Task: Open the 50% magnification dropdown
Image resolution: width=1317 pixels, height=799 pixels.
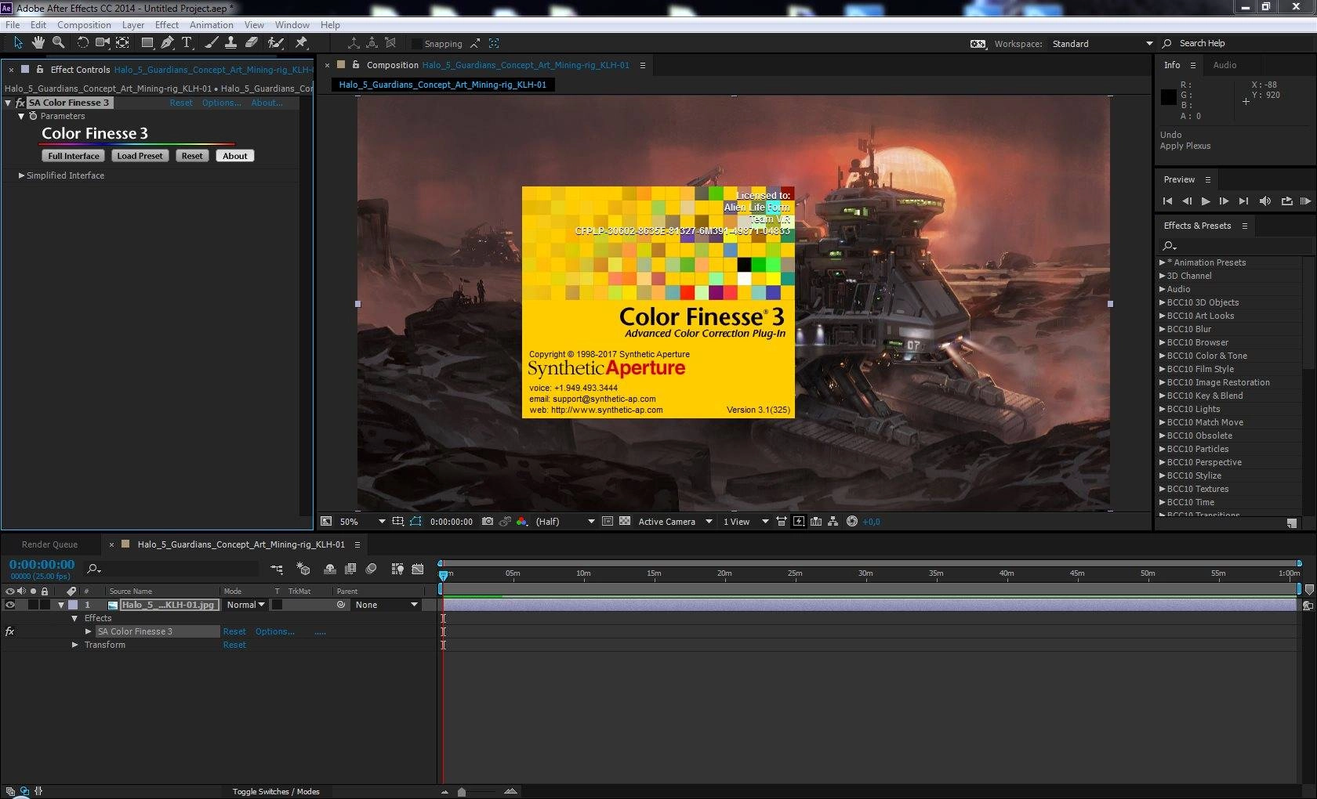Action: (362, 521)
